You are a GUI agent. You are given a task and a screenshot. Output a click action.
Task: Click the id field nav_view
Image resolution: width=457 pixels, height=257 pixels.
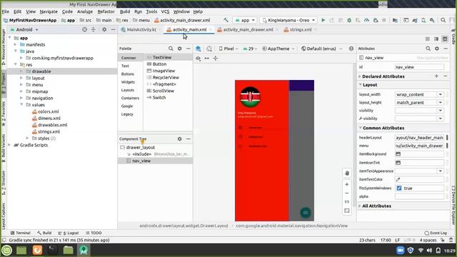pos(419,67)
